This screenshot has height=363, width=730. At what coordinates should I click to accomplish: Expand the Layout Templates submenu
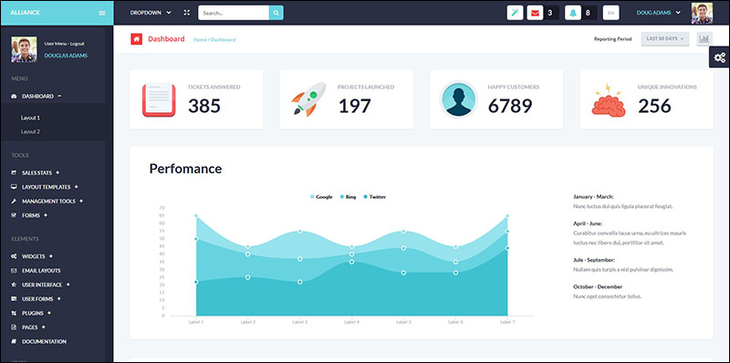pyautogui.click(x=76, y=187)
